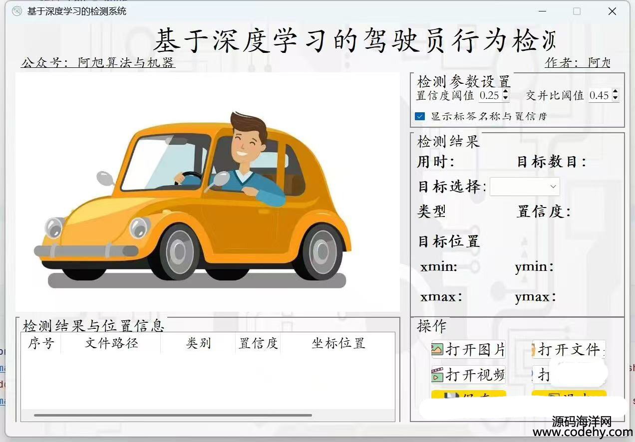
Task: Click the picture icon on 打开图片
Action: click(x=437, y=350)
